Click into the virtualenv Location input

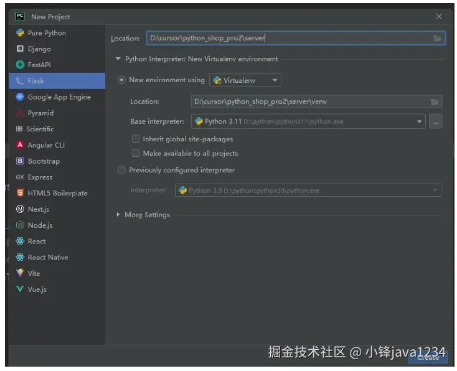[316, 101]
